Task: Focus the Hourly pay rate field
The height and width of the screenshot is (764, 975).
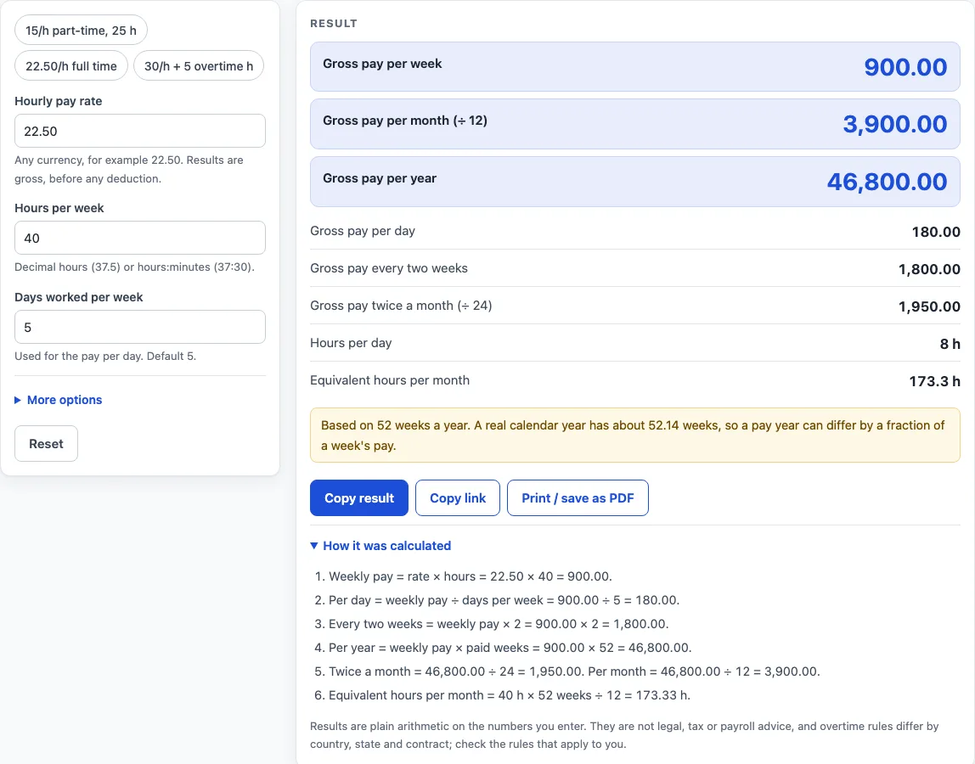Action: (x=140, y=131)
